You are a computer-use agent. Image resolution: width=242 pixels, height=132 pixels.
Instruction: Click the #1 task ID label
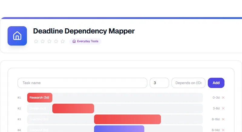coord(19,98)
